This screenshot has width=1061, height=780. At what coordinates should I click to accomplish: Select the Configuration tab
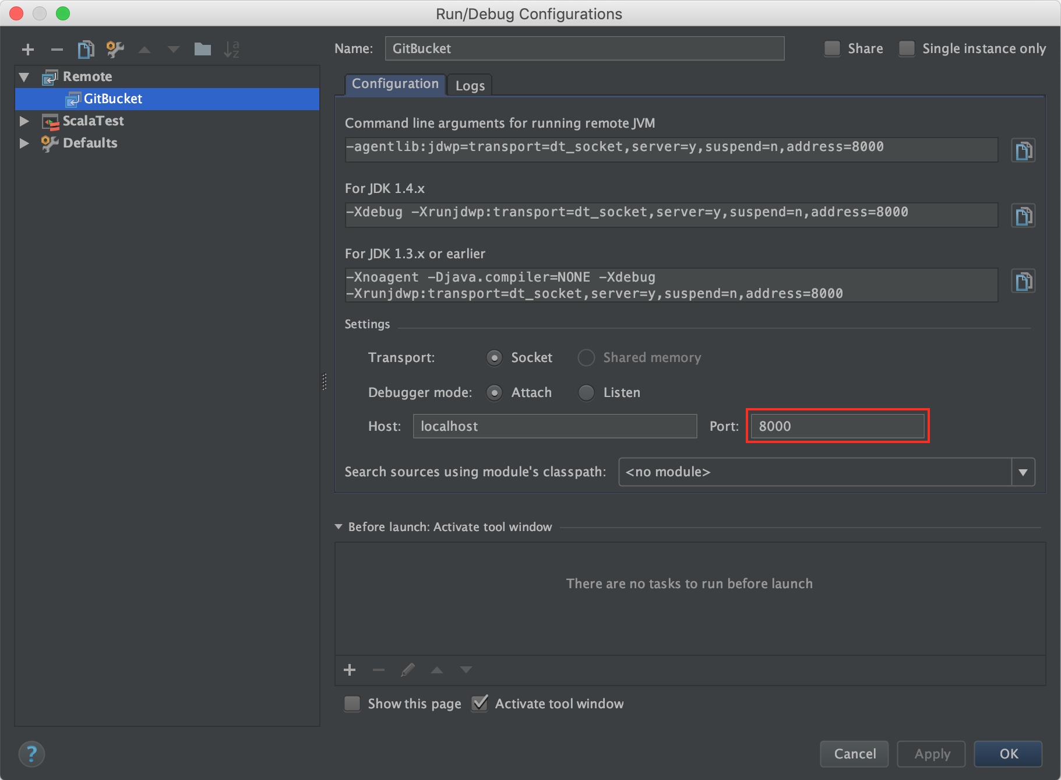click(394, 84)
